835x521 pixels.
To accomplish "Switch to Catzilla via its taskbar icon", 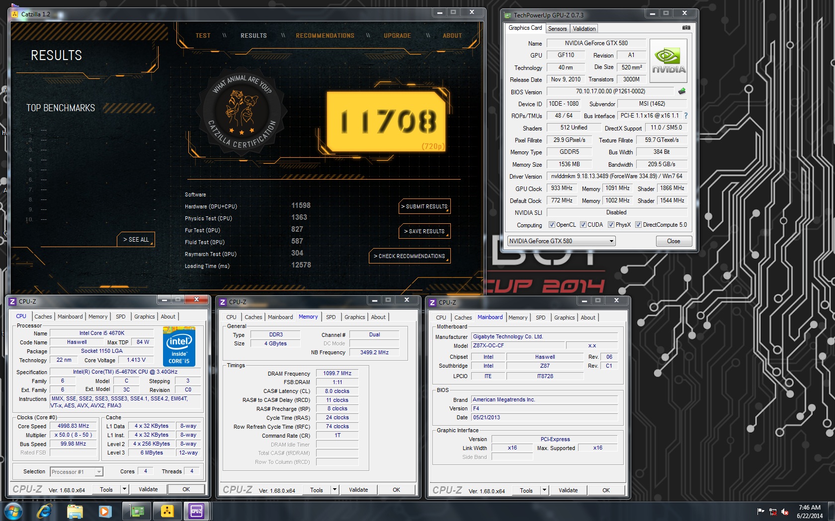I will pyautogui.click(x=167, y=511).
